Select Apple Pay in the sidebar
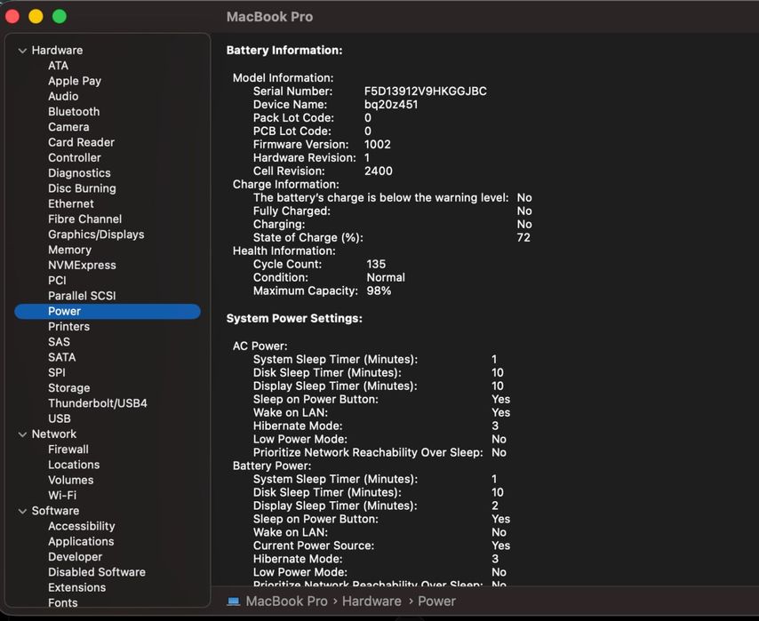This screenshot has width=759, height=621. point(75,81)
